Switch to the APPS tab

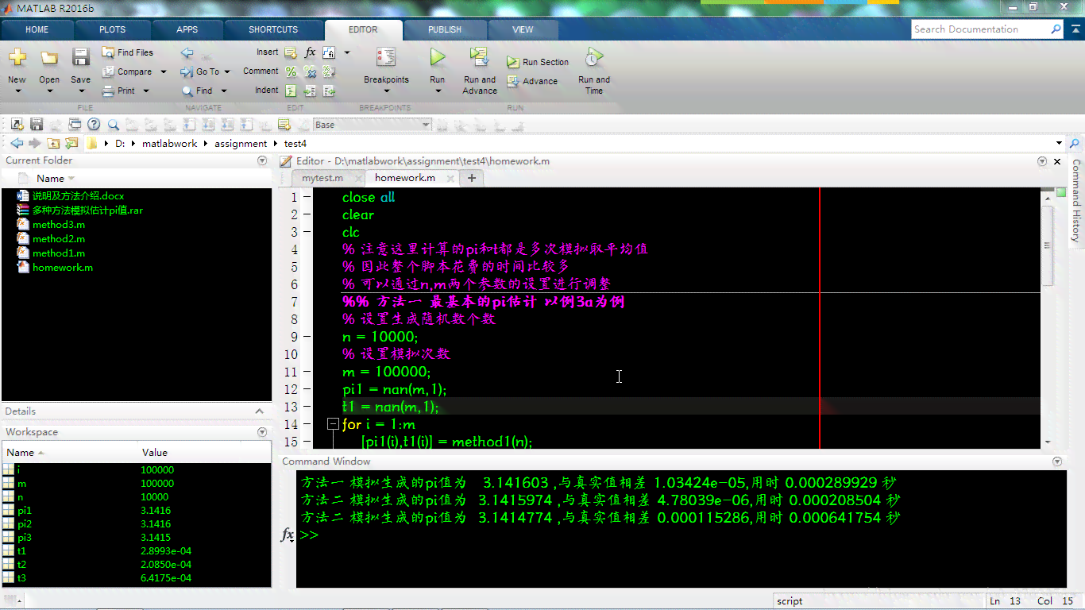[187, 29]
